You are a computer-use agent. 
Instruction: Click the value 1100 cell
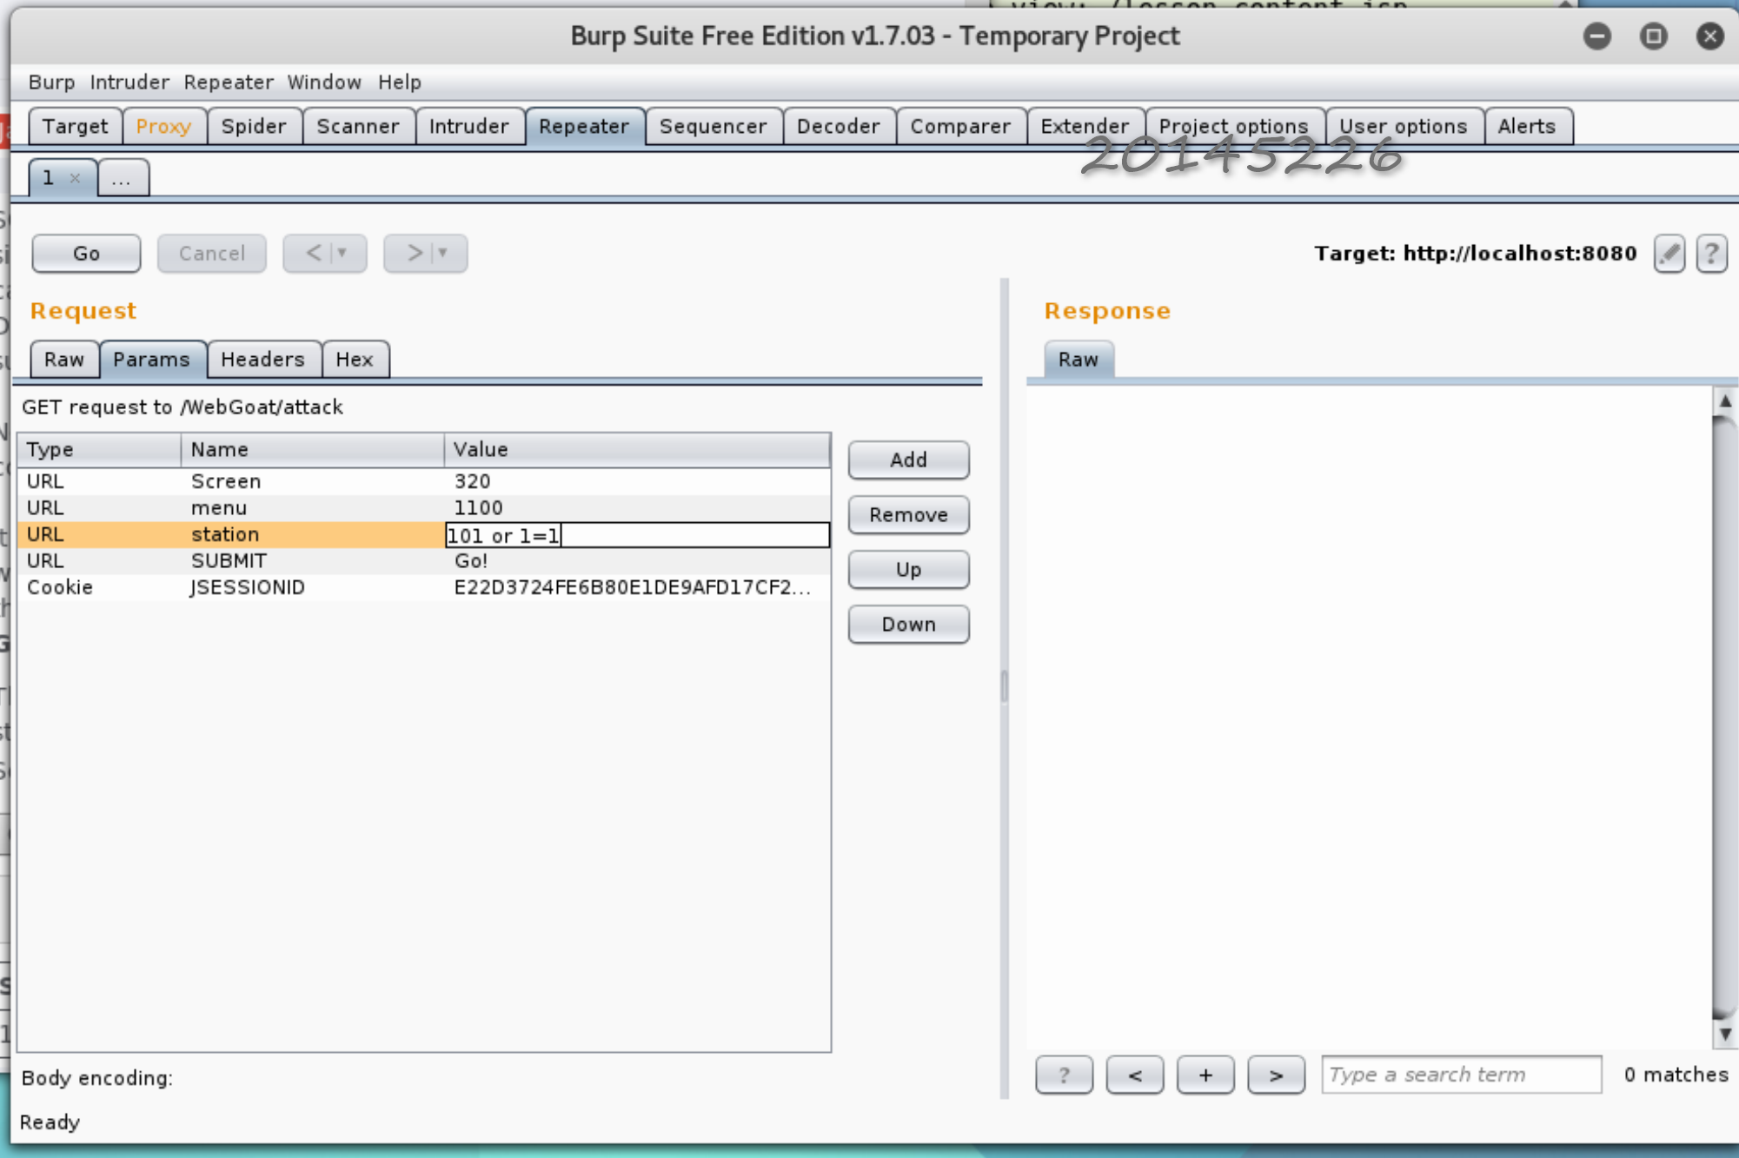pyautogui.click(x=637, y=507)
